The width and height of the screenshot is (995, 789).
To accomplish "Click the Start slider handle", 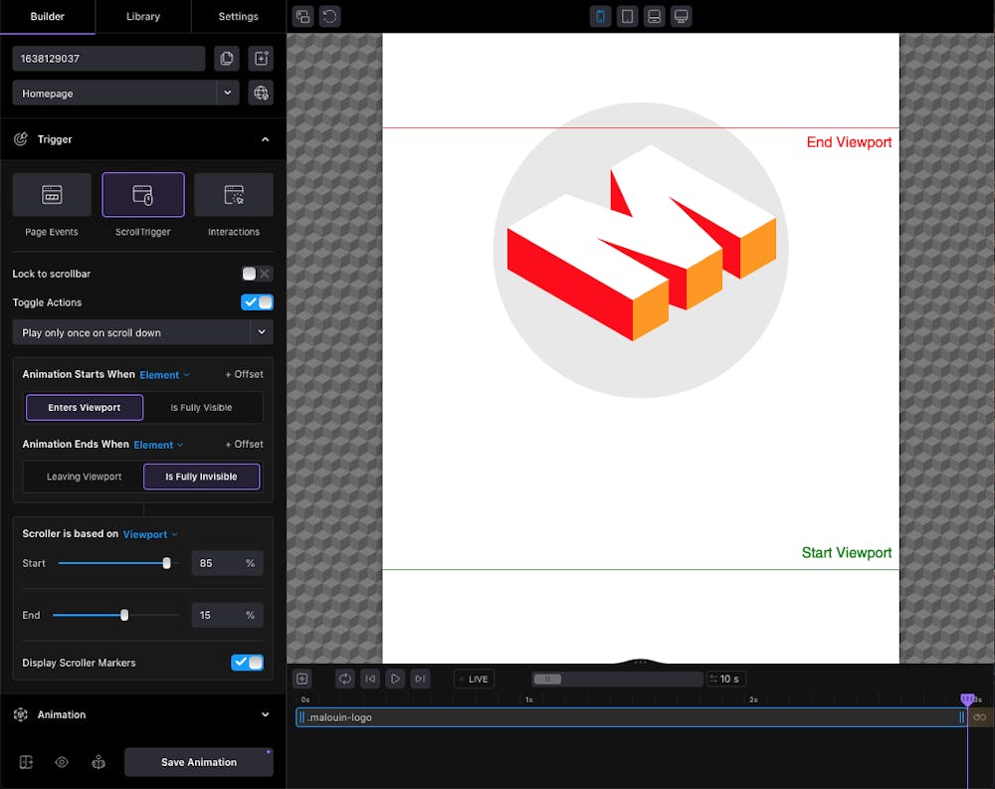I will pos(166,563).
